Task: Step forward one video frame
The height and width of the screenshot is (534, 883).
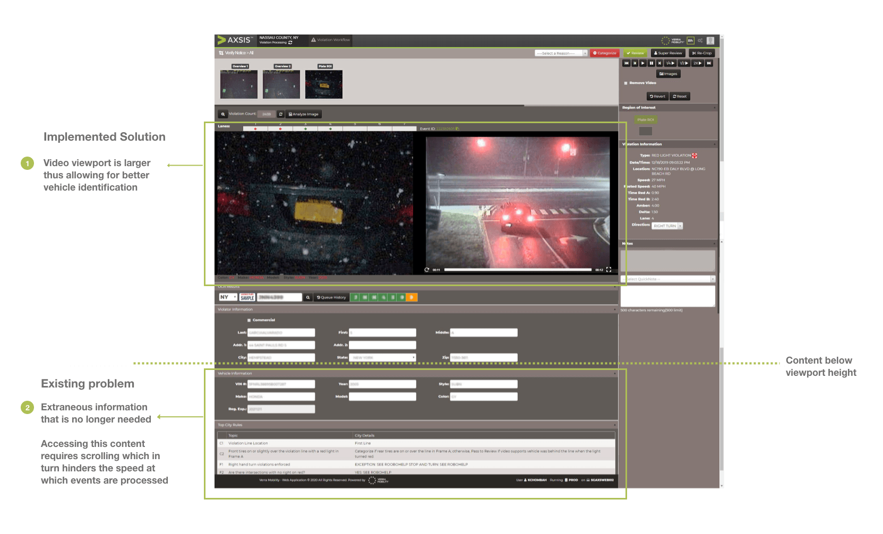Action: [x=659, y=63]
